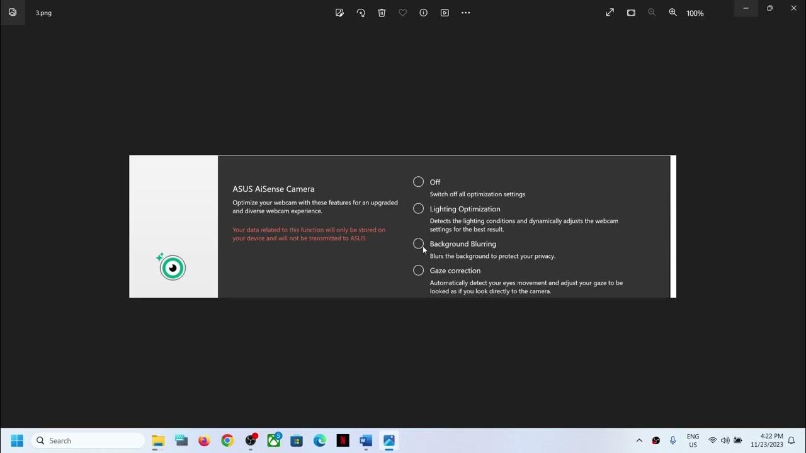Click the 3.png file name title
The image size is (806, 453).
43,13
